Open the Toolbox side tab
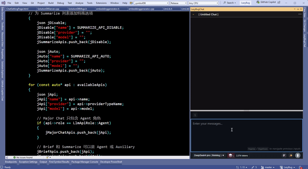The image size is (308, 169). [2, 26]
